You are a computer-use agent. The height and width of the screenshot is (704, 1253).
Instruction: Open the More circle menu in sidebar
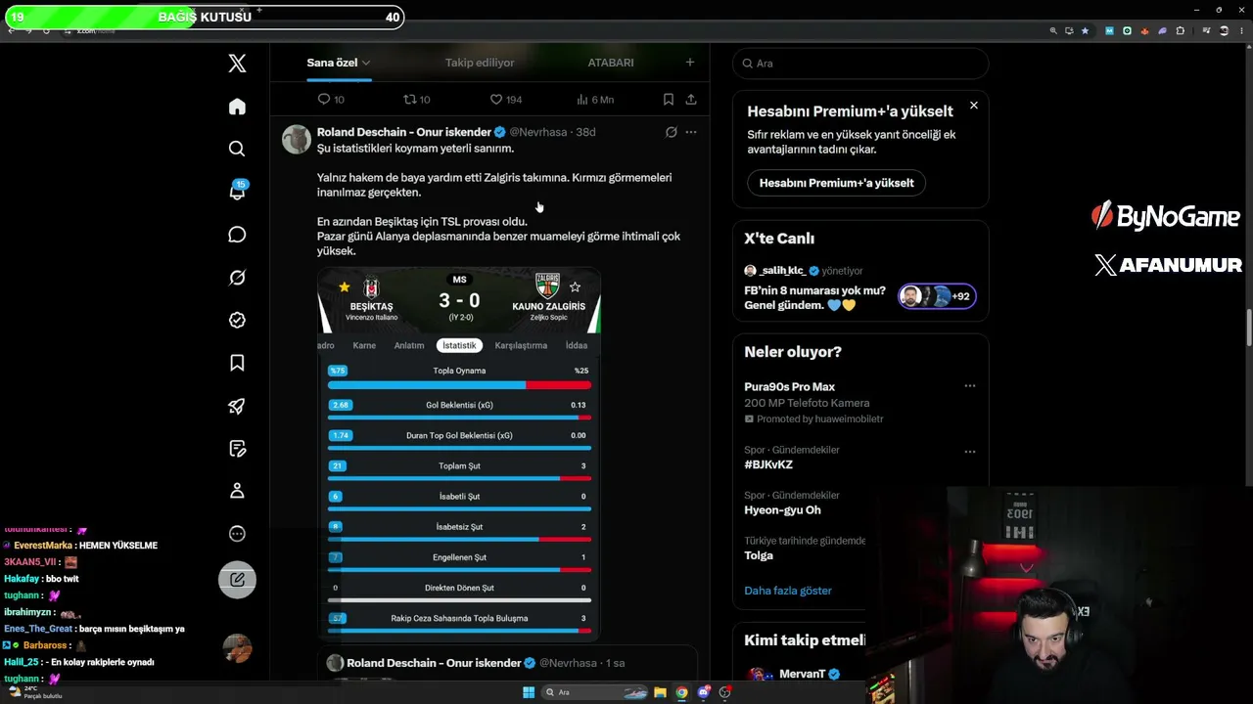click(x=237, y=534)
